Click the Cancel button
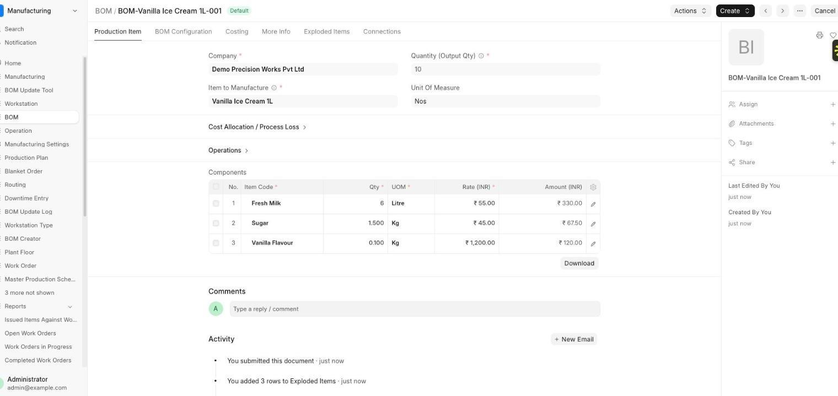This screenshot has width=838, height=396. click(x=825, y=11)
